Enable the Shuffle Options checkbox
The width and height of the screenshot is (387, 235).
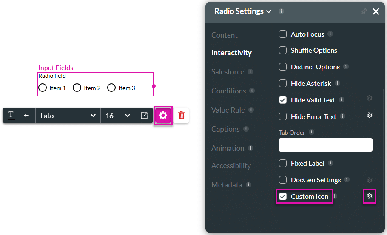pos(283,50)
